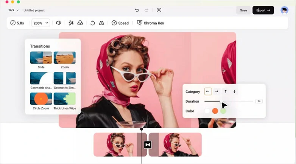This screenshot has width=296, height=164.
Task: Select the first timeline clip
Action: [120, 145]
